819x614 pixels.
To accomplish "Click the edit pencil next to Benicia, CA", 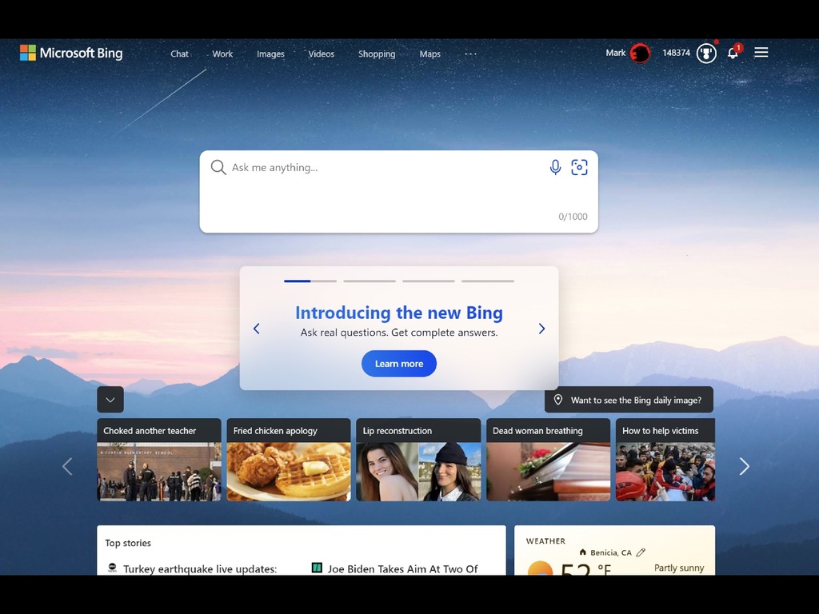I will tap(641, 552).
